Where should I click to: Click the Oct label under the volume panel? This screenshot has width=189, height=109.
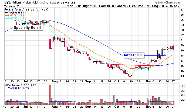117,107
